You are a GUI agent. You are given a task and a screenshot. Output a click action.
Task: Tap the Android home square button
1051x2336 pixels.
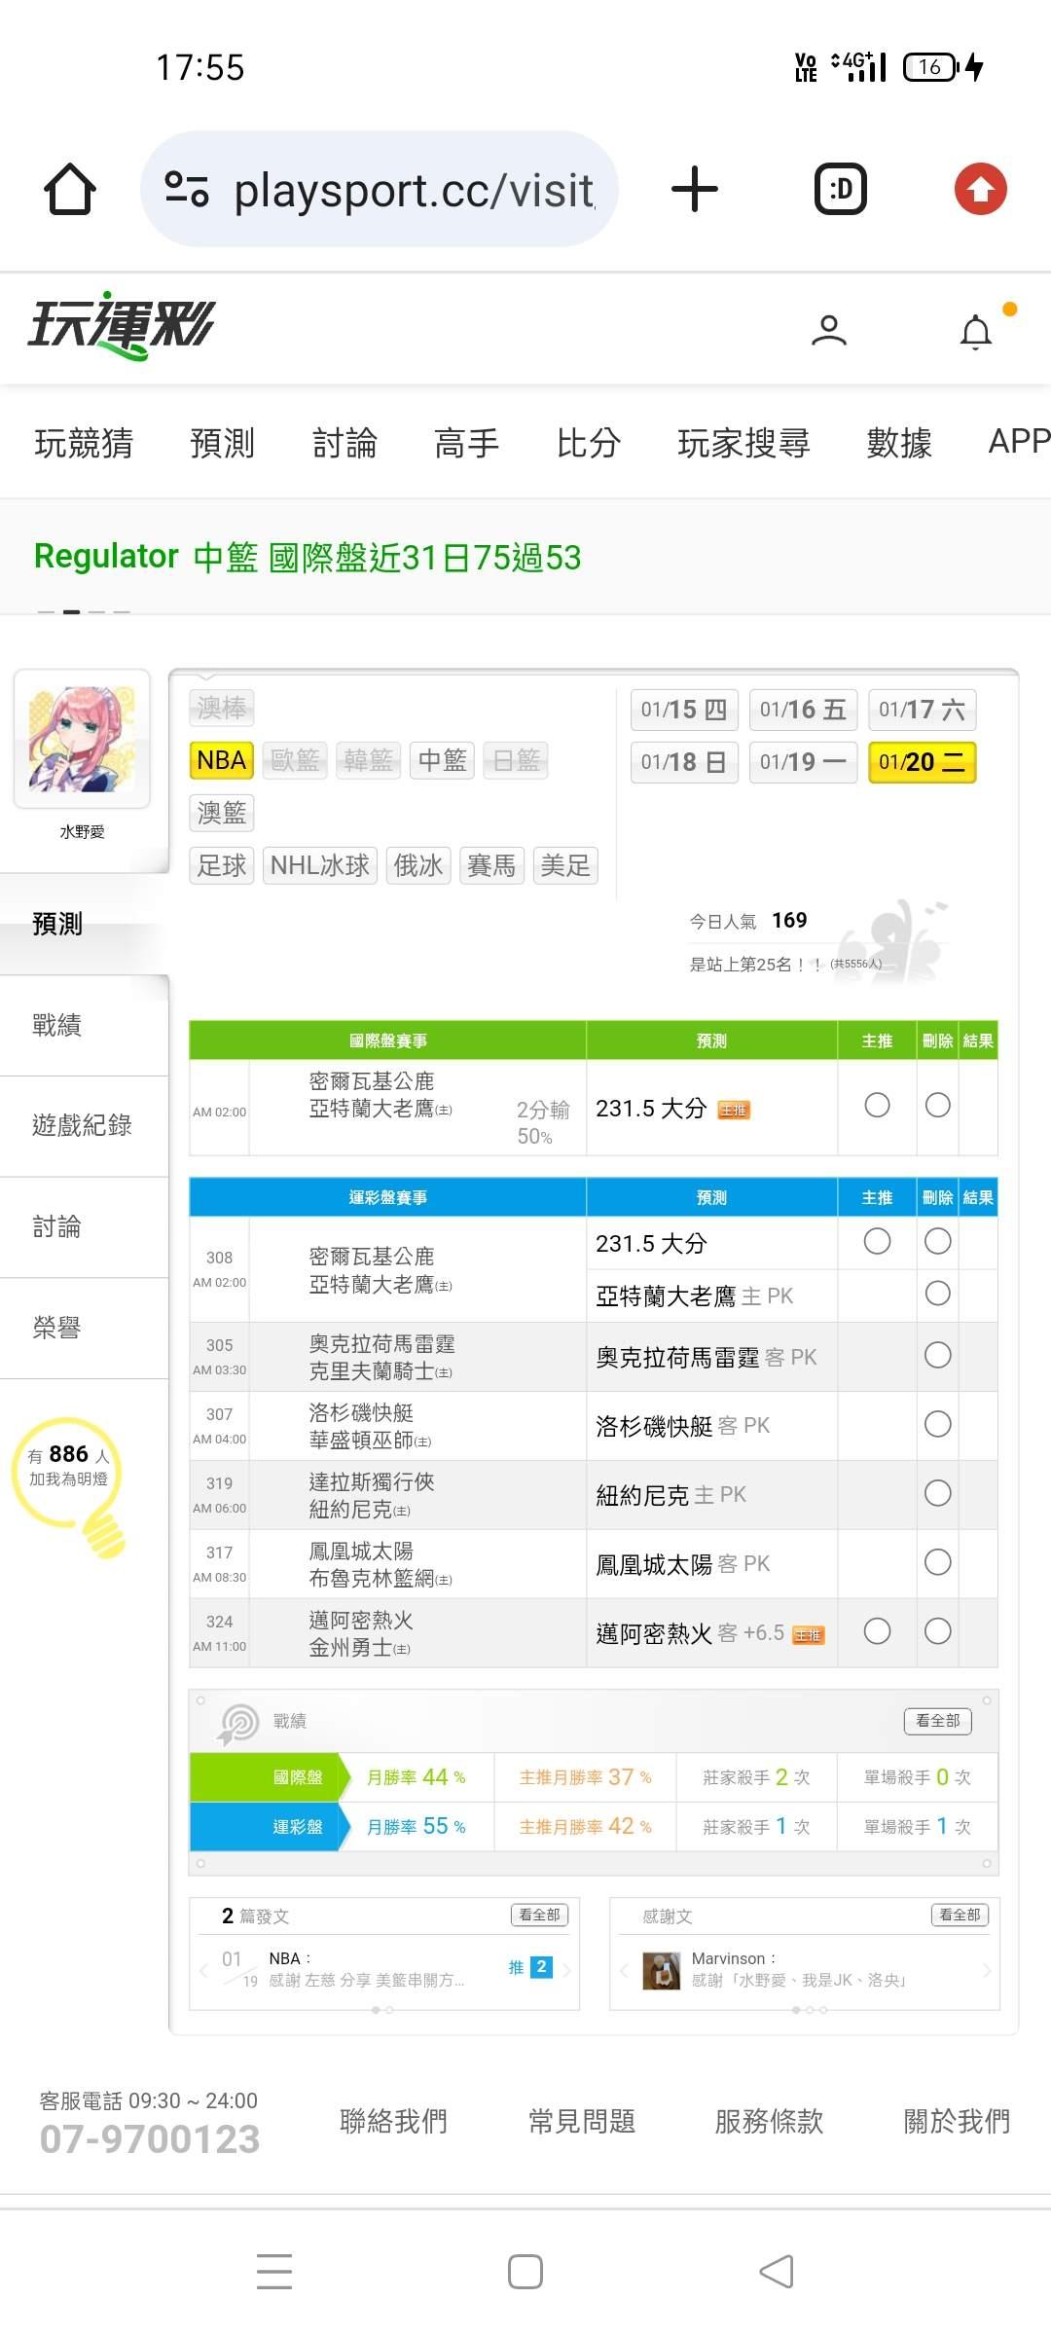tap(525, 2272)
